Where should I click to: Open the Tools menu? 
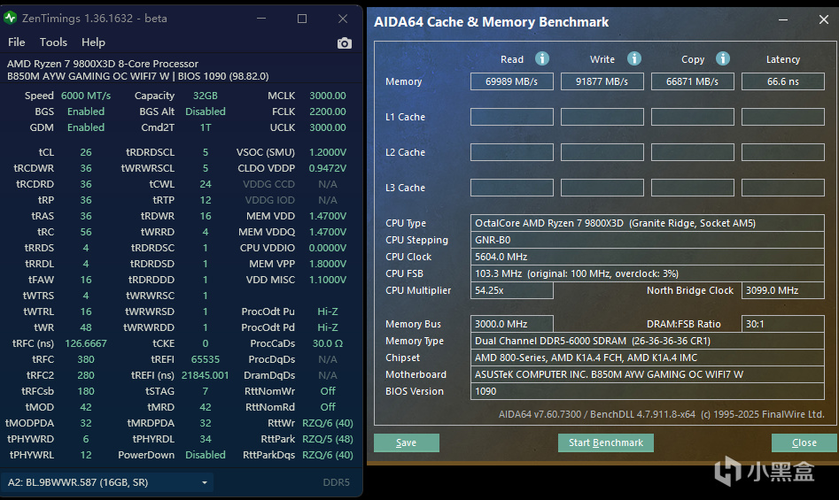pos(53,42)
